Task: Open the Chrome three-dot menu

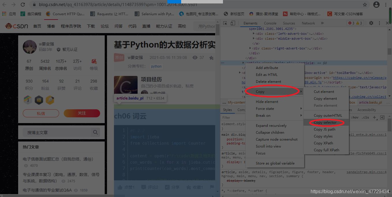Action: [386, 5]
